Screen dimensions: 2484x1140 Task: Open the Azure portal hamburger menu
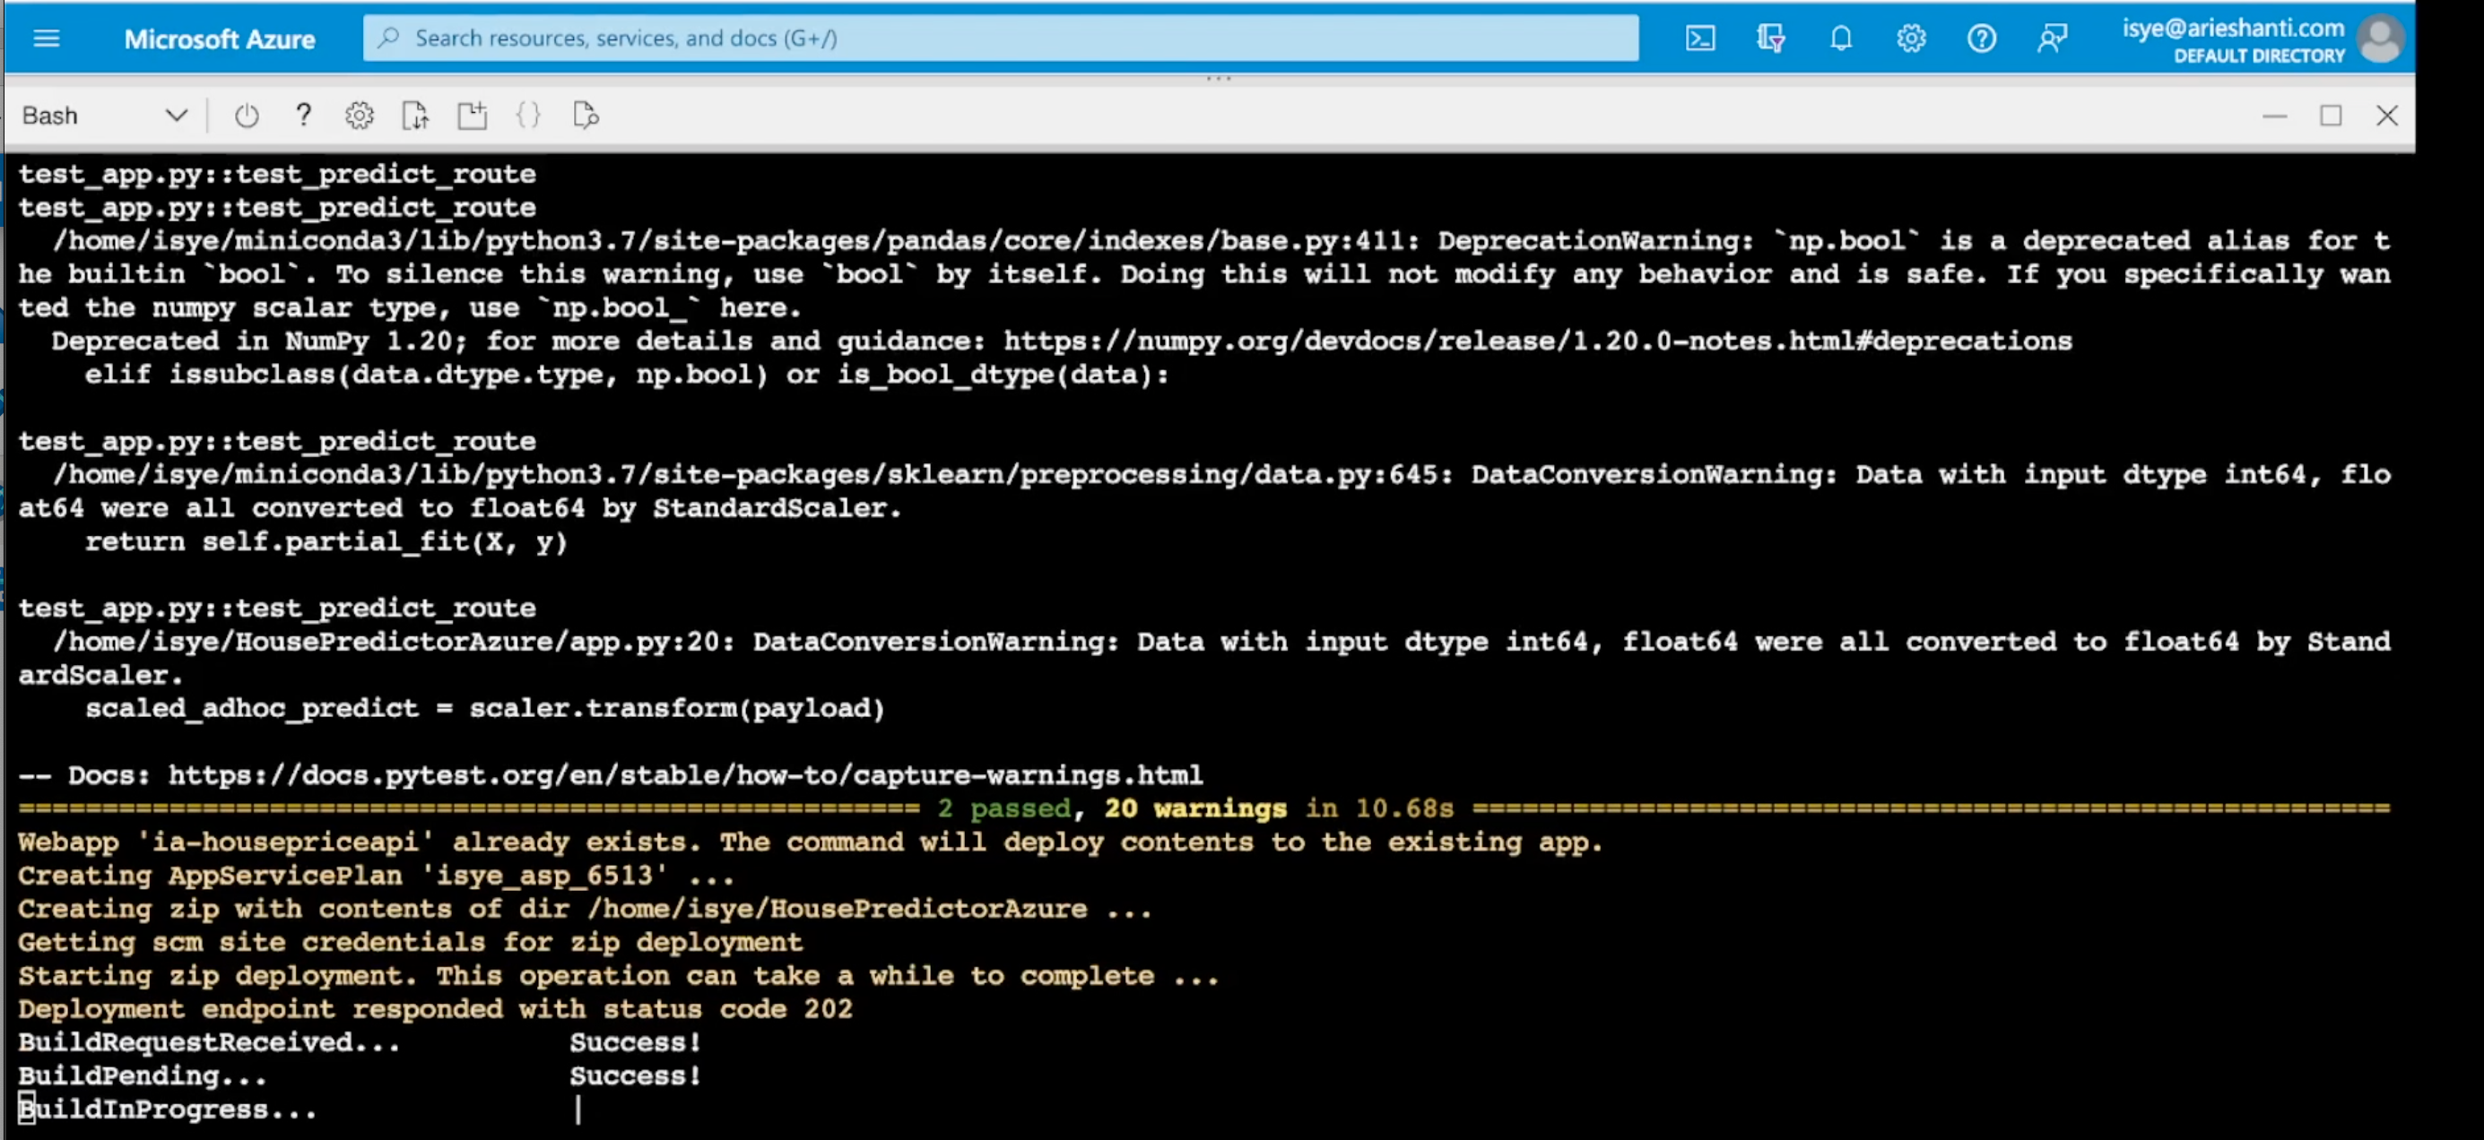(x=47, y=39)
